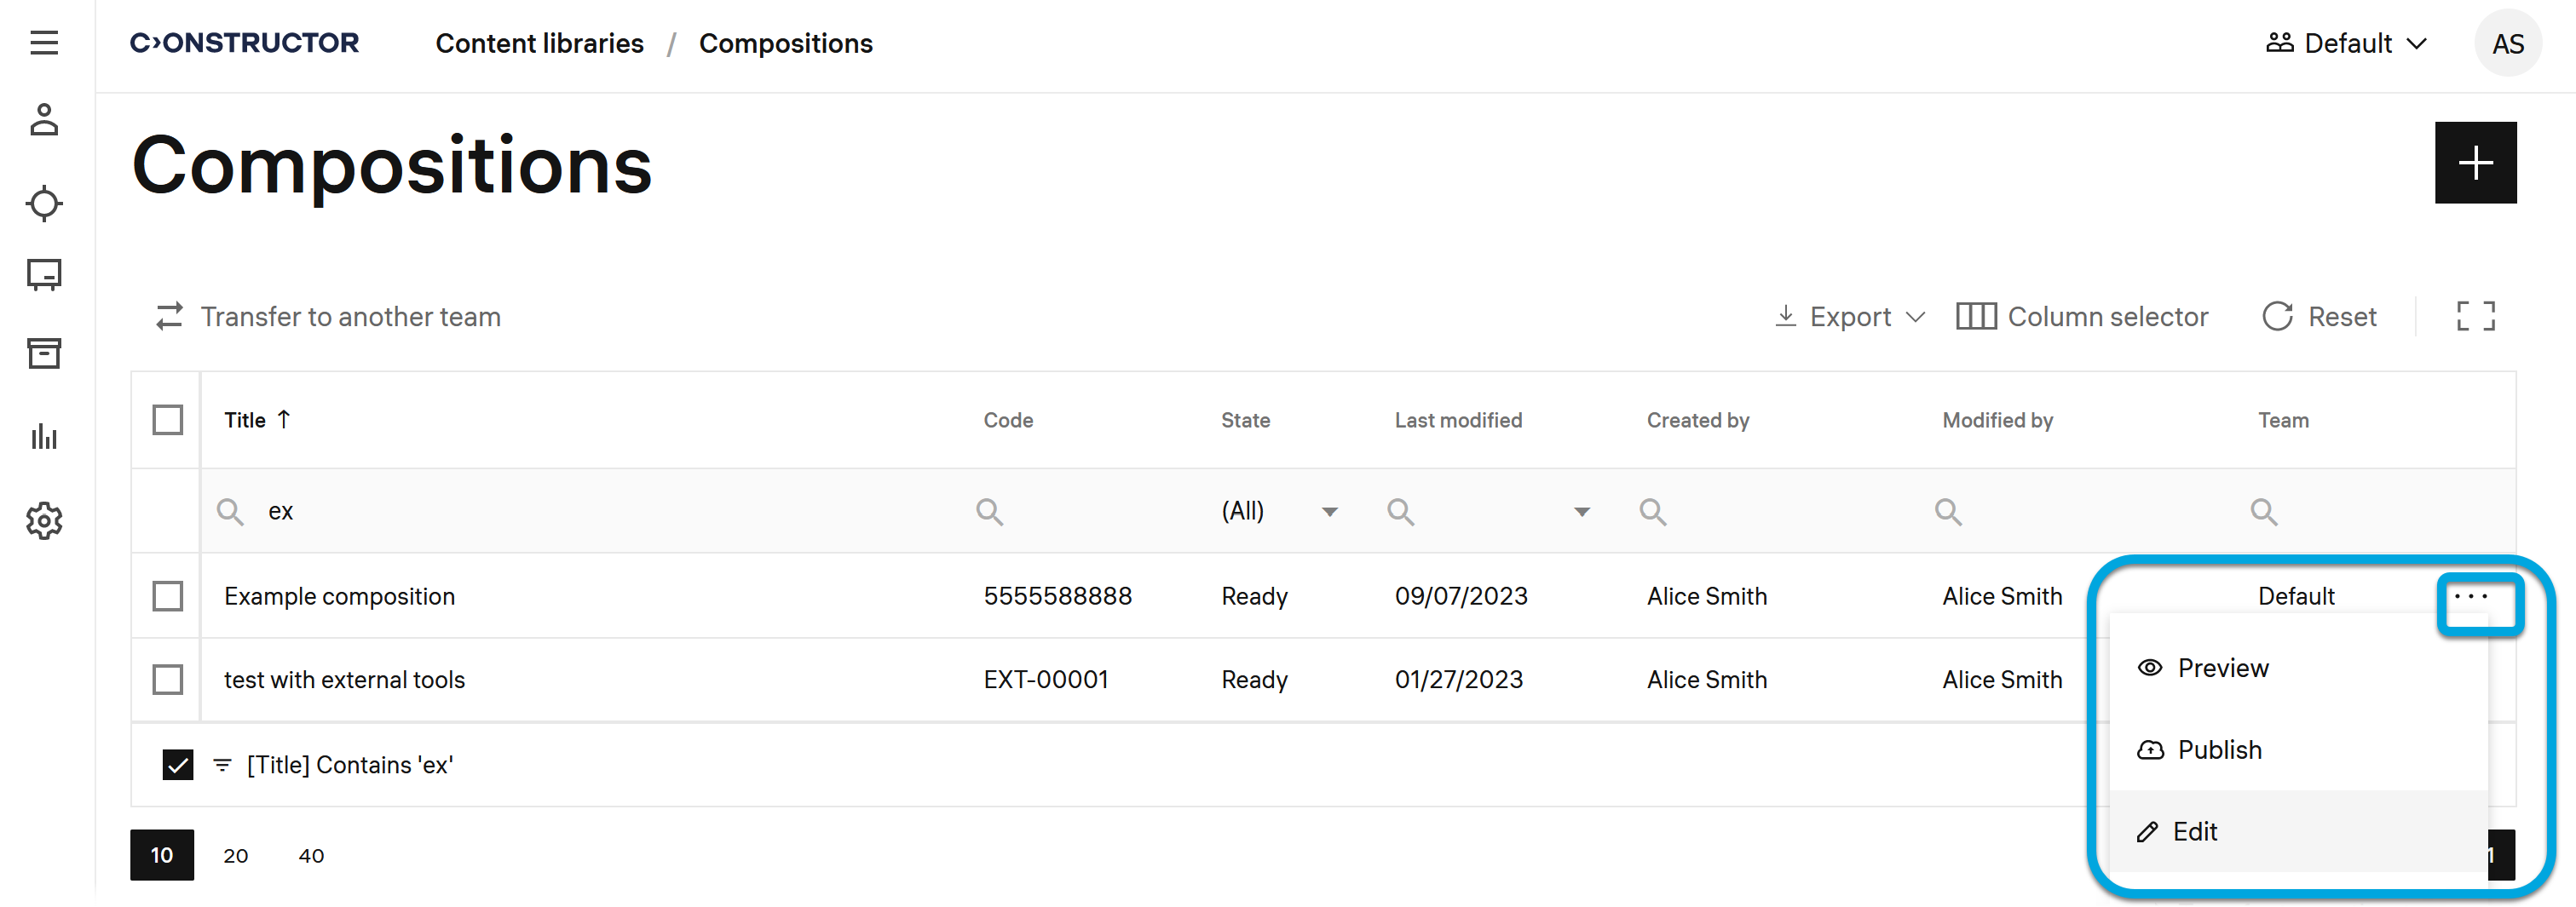This screenshot has width=2576, height=907.
Task: Open the bar chart analytics icon
Action: pos(44,437)
